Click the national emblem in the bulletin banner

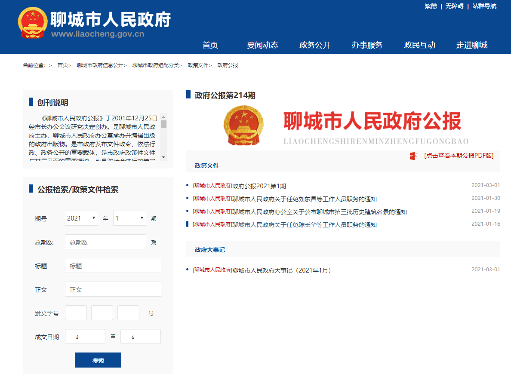(244, 127)
